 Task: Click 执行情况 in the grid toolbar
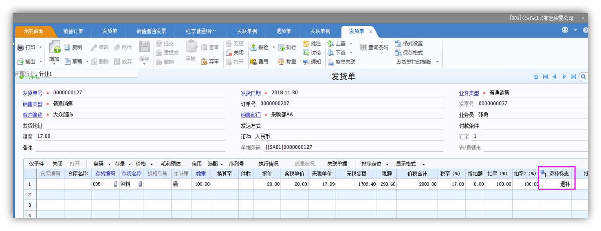tap(269, 164)
